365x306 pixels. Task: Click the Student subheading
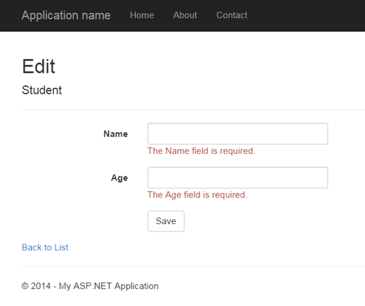coord(42,90)
